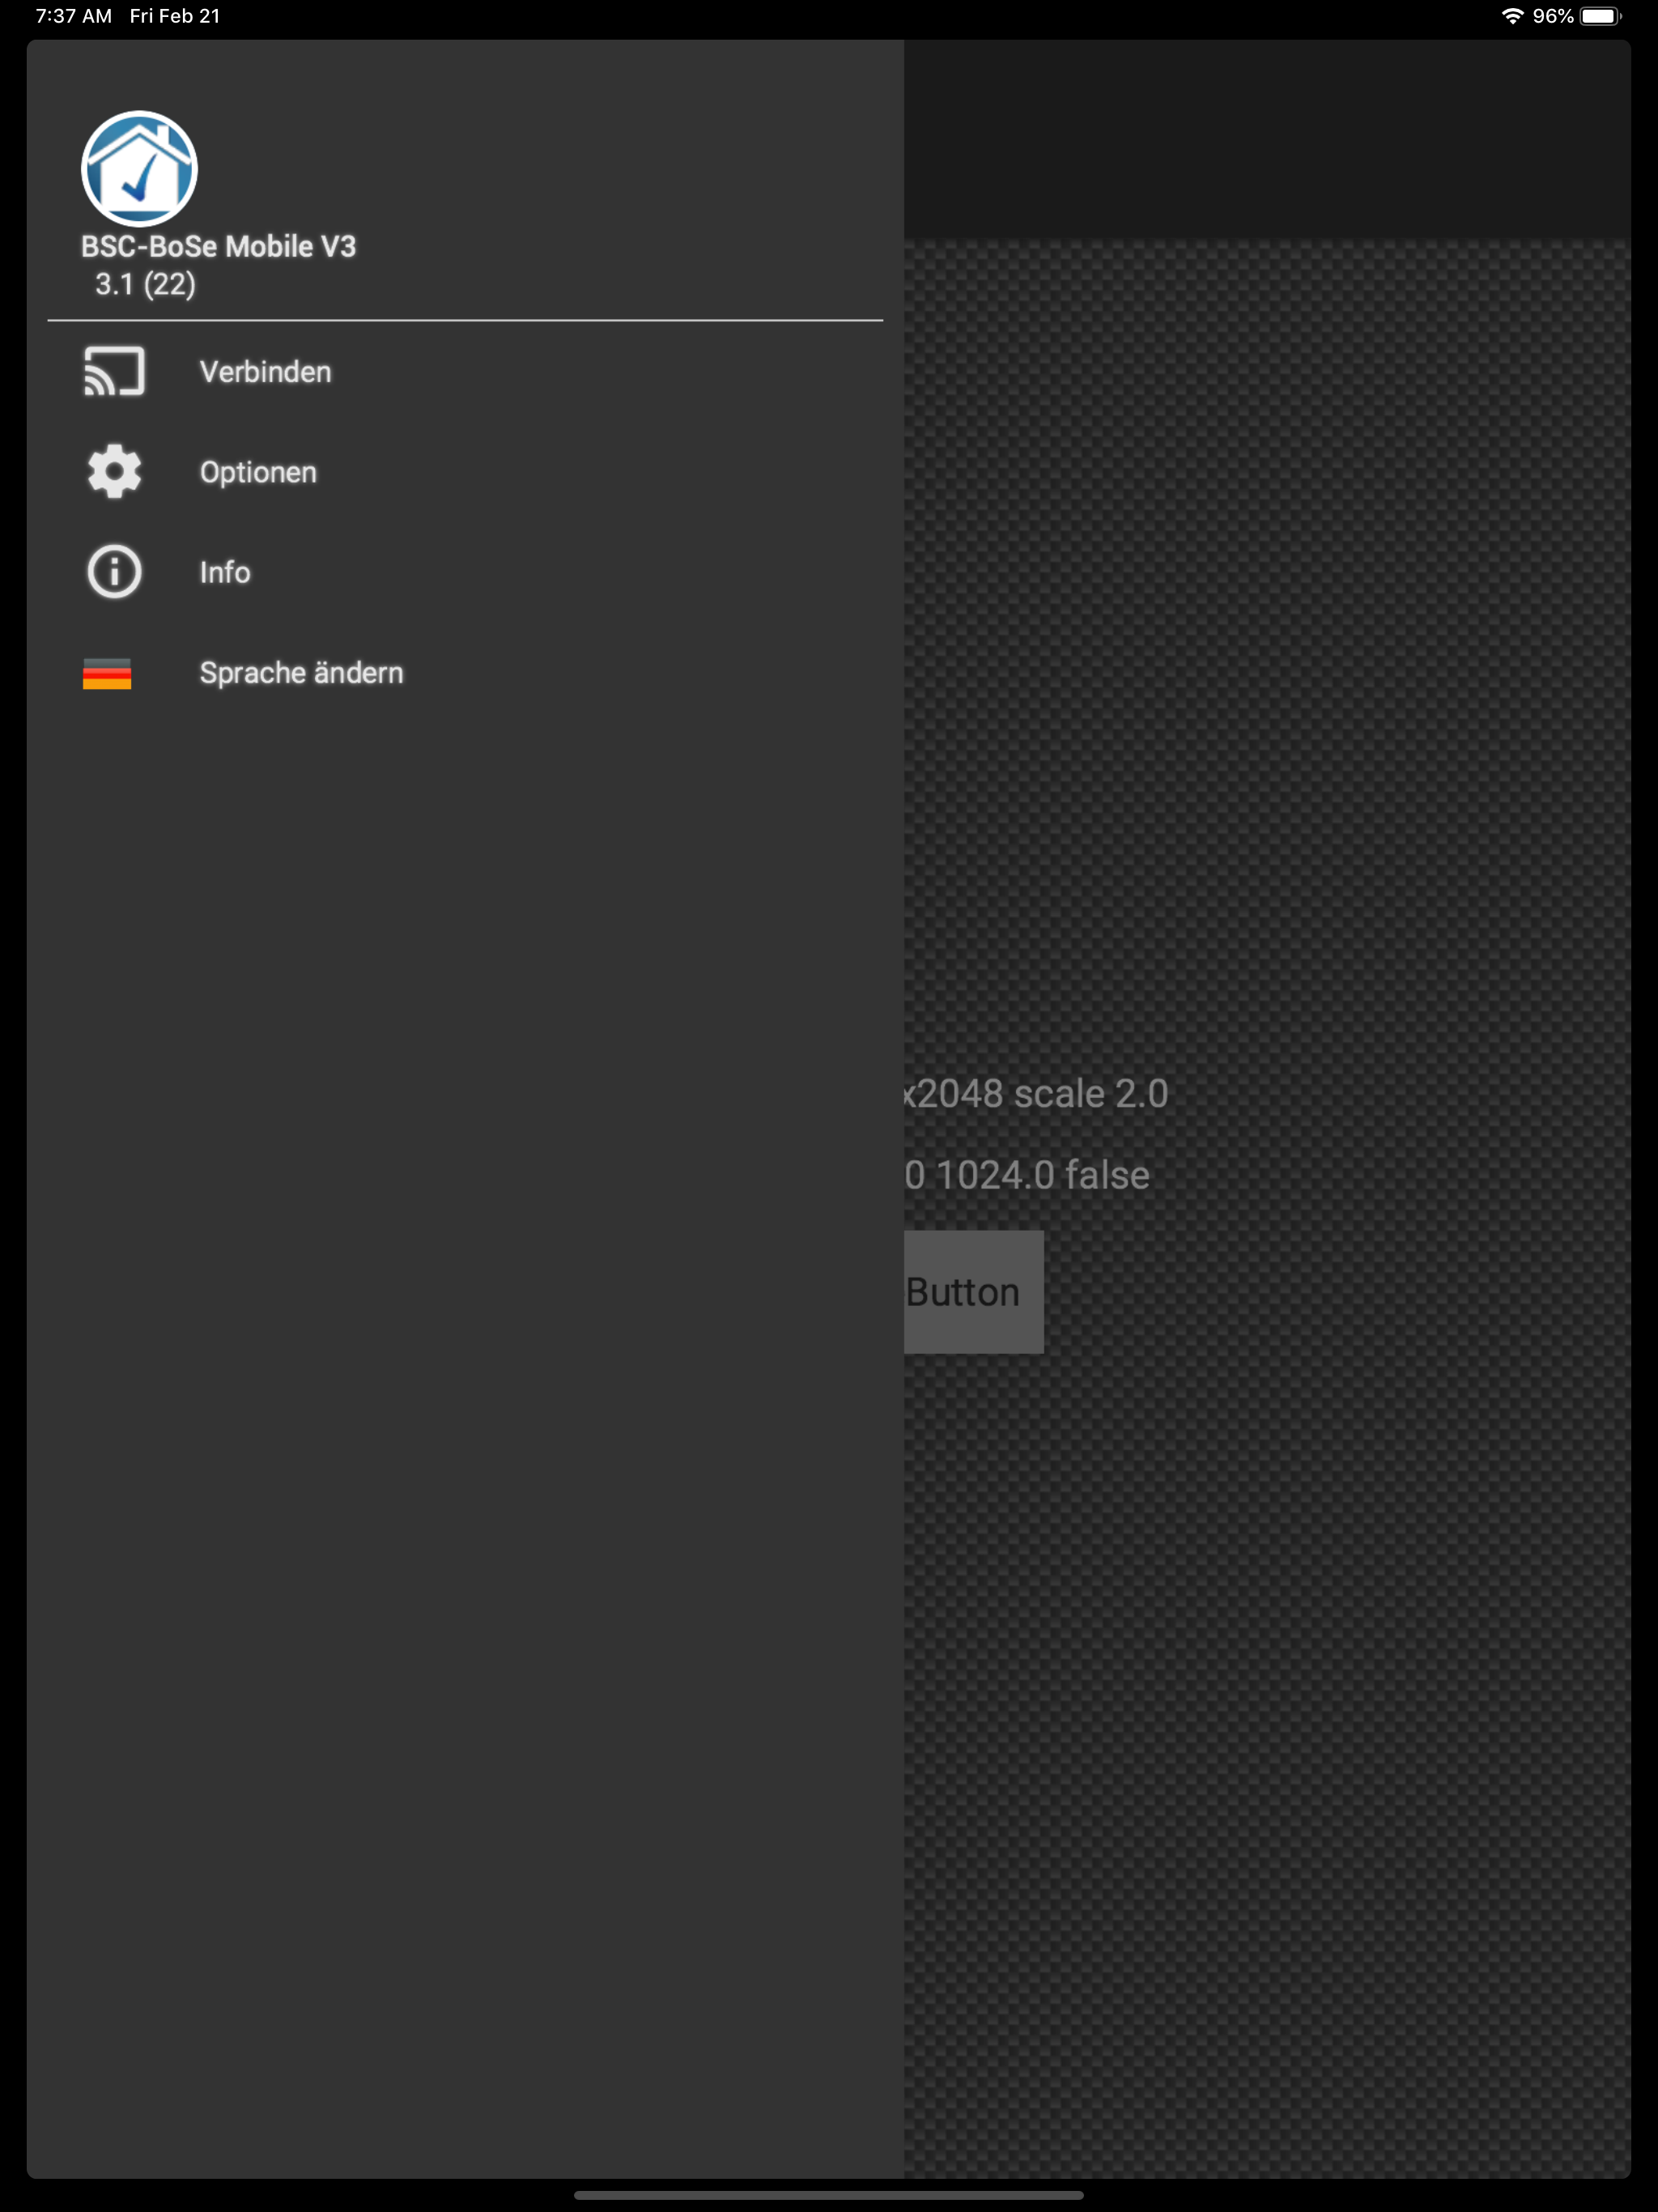Open the Verbinden menu entry
The width and height of the screenshot is (1658, 2212).
(x=465, y=372)
